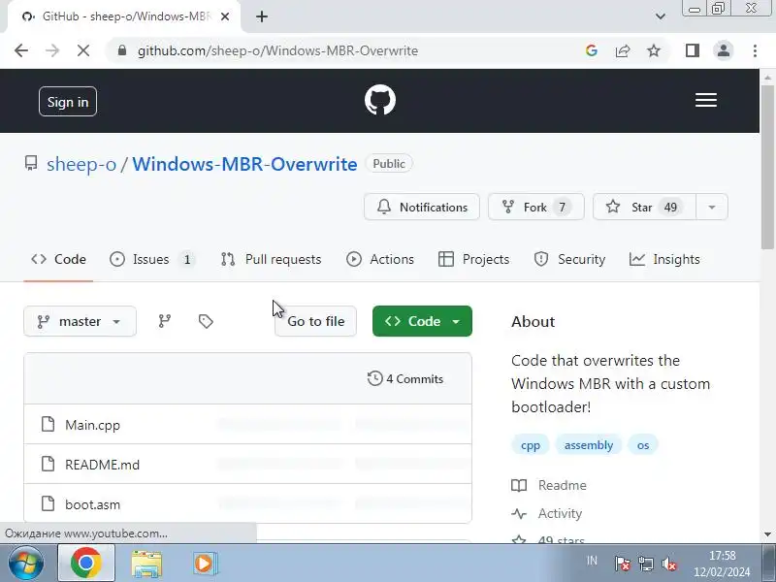Click the network tray icon
The width and height of the screenshot is (776, 582).
646,564
